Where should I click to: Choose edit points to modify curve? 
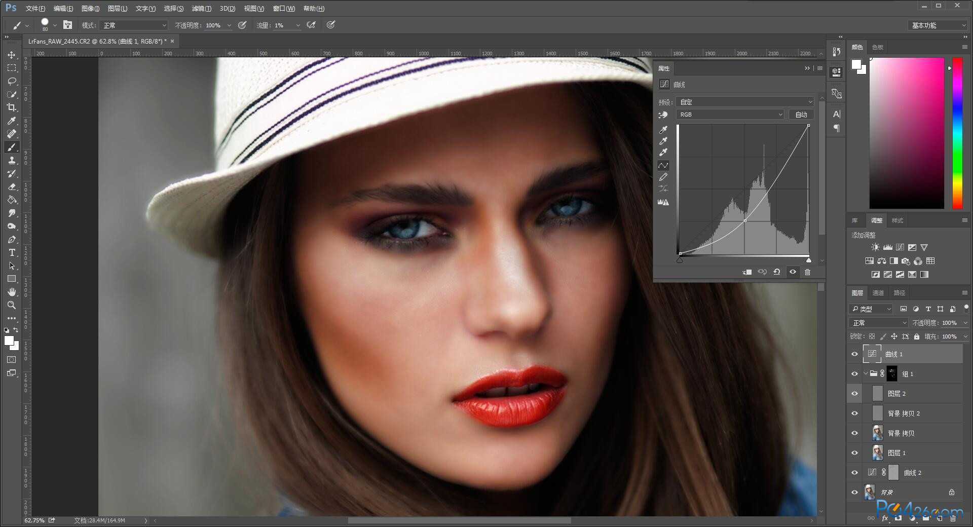[x=663, y=166]
